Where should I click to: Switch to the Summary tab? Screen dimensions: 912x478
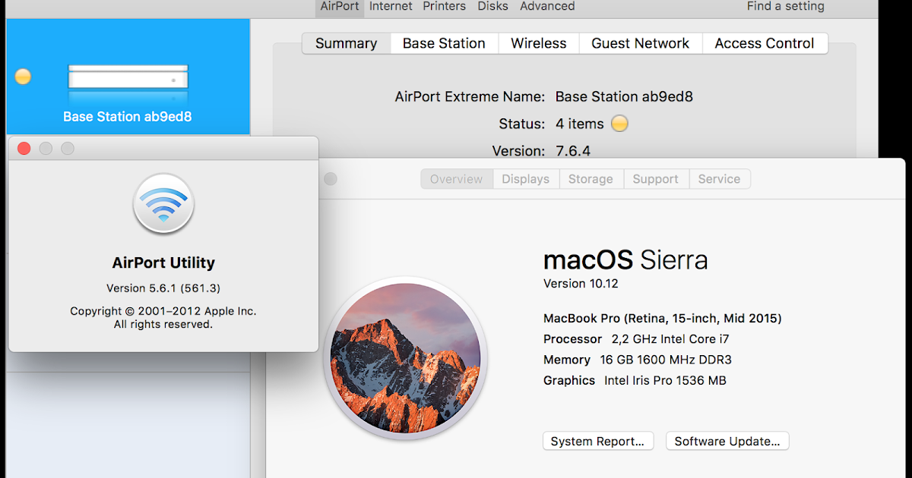(x=347, y=43)
